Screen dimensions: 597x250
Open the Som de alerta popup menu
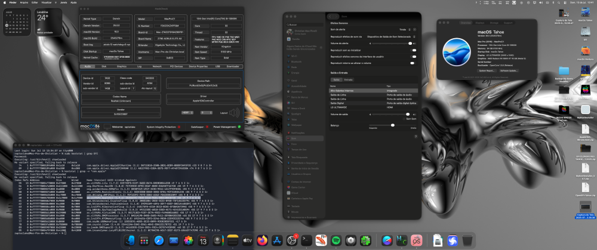(405, 29)
